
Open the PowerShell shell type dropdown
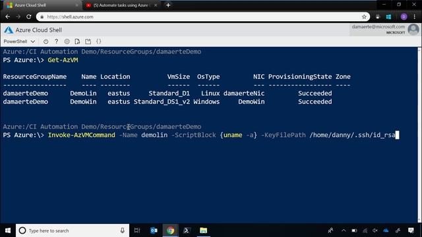coord(19,41)
